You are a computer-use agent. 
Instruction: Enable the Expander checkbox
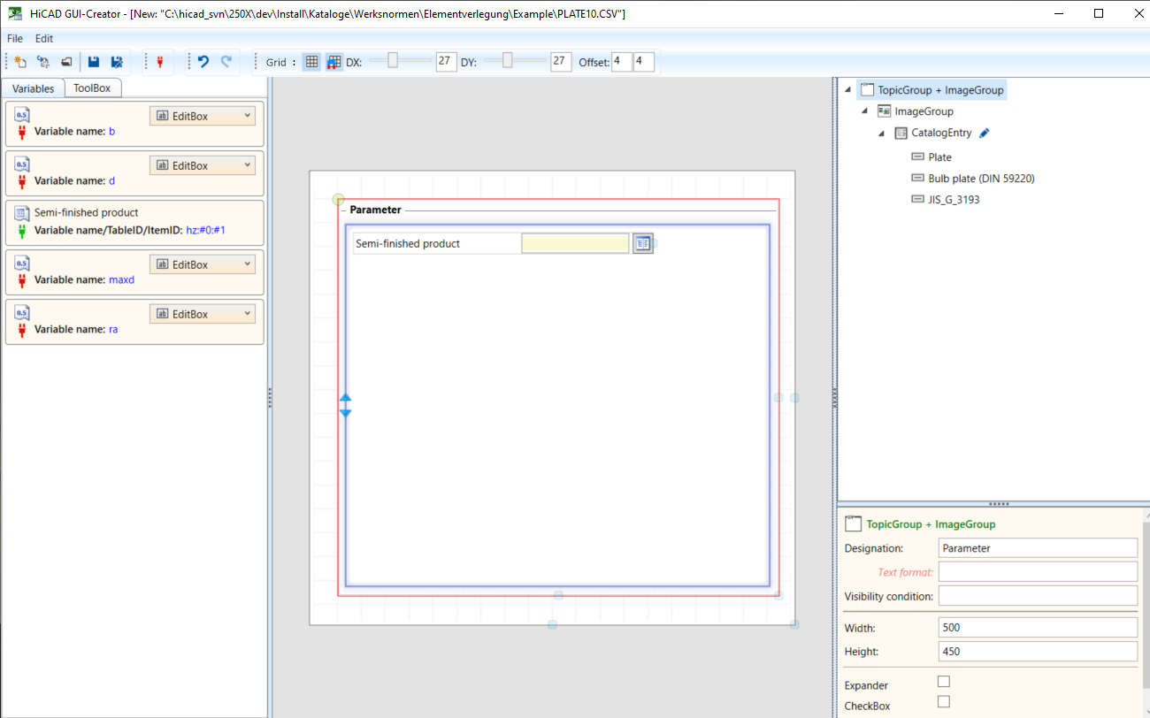pyautogui.click(x=943, y=682)
